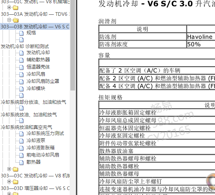Image resolution: width=215 pixels, height=195 pixels.
Task: Click the 冷却液膨胀箱固定螺栓 torque row
Action: coord(157,113)
